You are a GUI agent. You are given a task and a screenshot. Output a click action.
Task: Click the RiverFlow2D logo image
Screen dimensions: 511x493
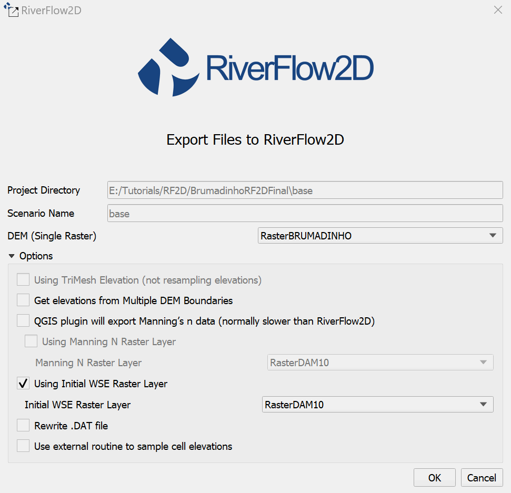[255, 67]
